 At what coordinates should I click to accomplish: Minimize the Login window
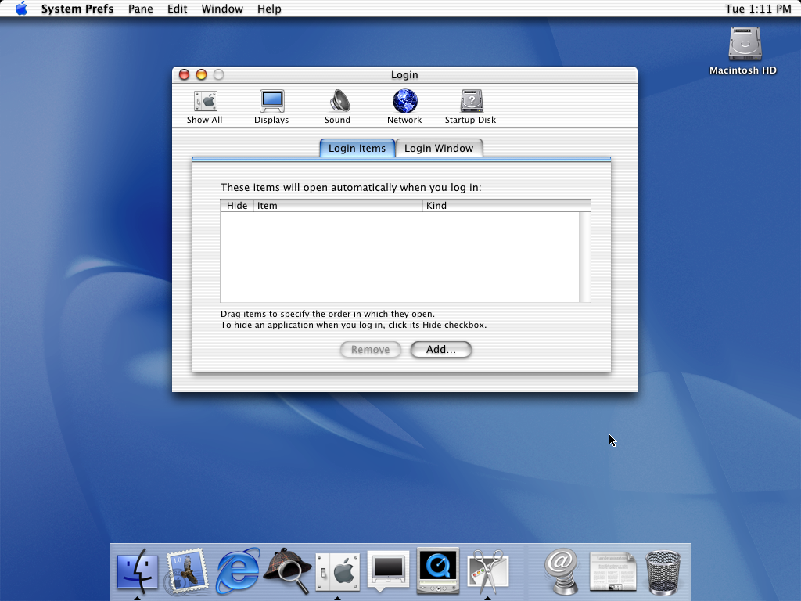click(x=201, y=74)
